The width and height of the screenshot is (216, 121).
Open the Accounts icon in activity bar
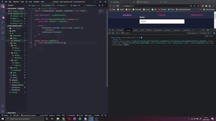tap(3, 106)
